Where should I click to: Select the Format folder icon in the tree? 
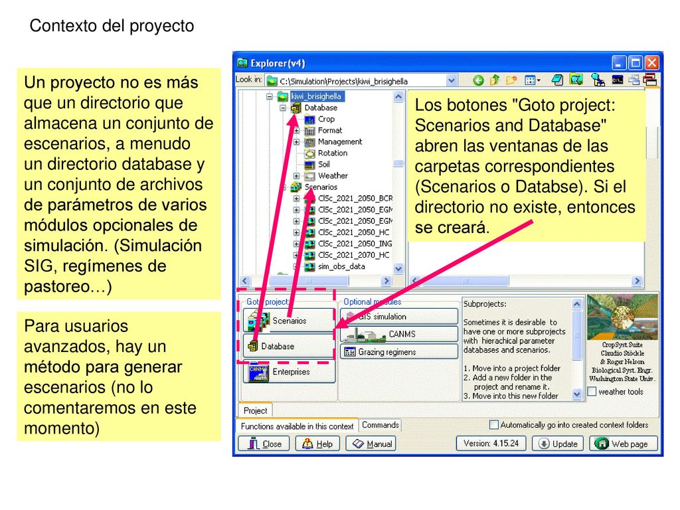(x=309, y=131)
